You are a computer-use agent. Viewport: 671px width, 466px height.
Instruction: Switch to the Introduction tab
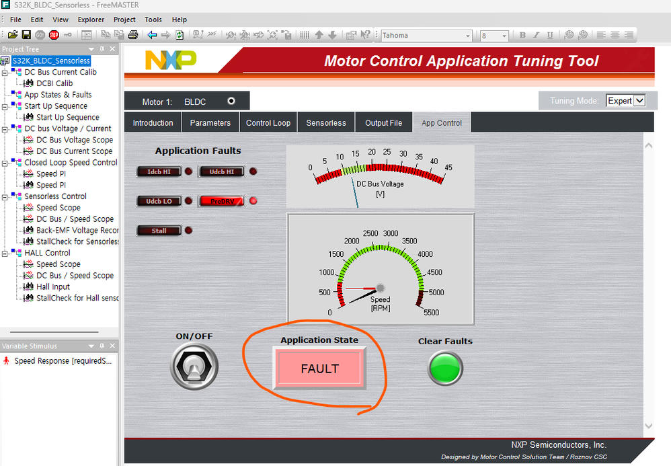(x=153, y=123)
